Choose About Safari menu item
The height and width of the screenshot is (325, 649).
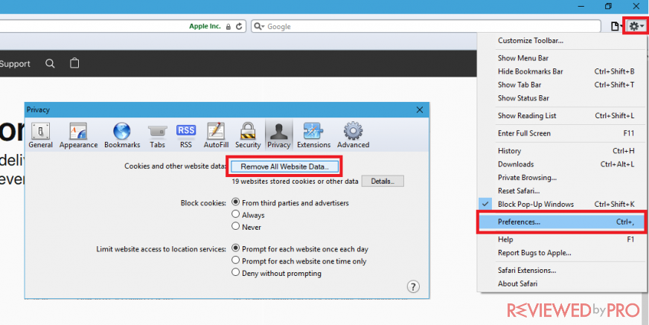pos(562,283)
